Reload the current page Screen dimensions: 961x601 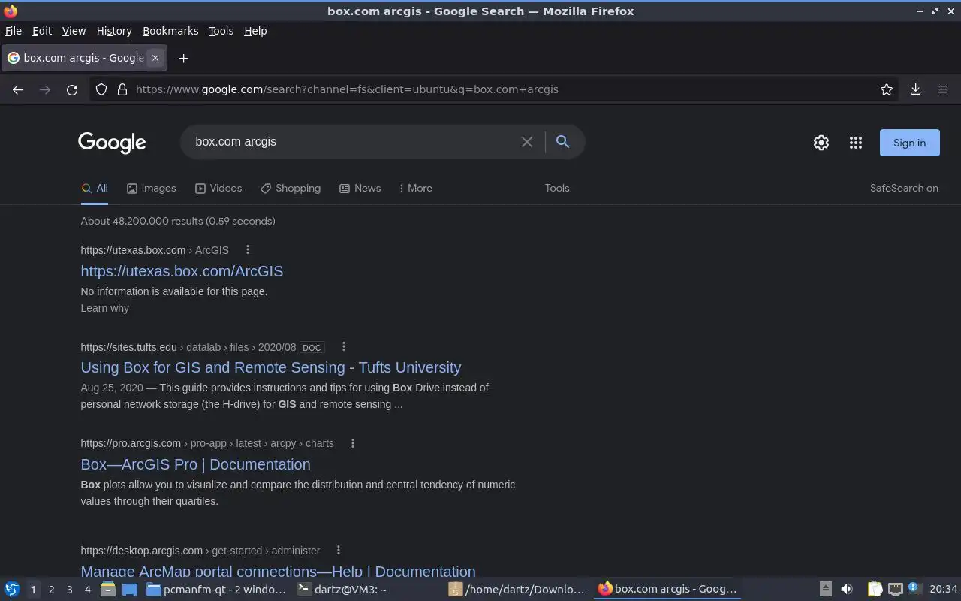click(x=72, y=89)
